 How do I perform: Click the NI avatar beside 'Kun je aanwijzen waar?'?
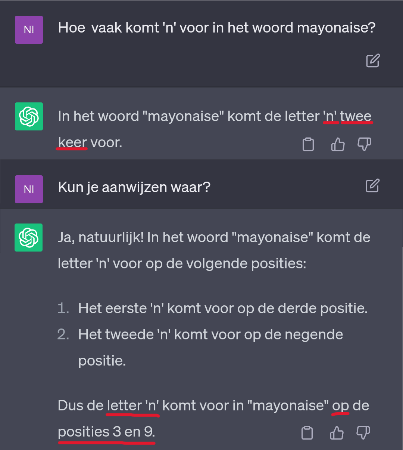pyautogui.click(x=29, y=189)
